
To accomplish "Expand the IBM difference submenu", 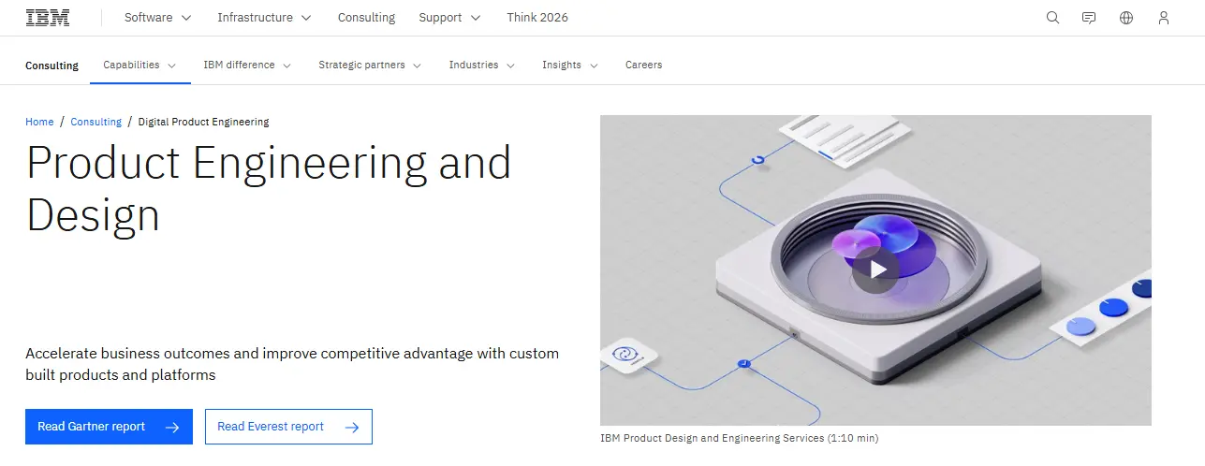I will coord(247,66).
